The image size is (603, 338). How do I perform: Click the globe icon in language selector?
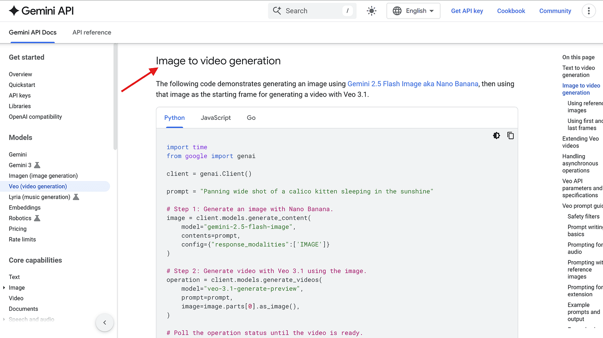pyautogui.click(x=397, y=11)
